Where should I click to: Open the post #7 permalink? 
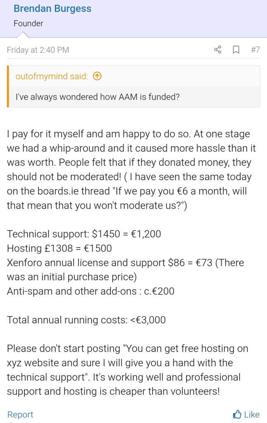pyautogui.click(x=255, y=50)
